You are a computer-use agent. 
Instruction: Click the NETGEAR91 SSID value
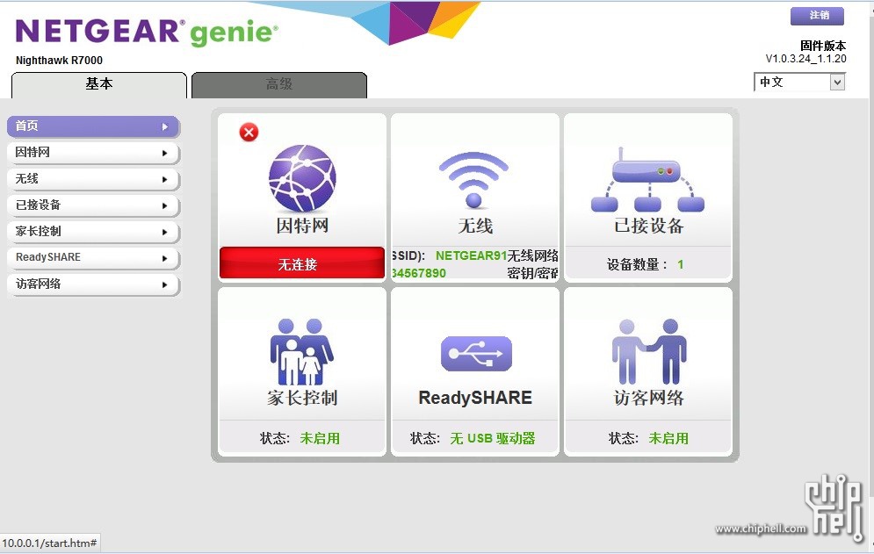coord(471,255)
